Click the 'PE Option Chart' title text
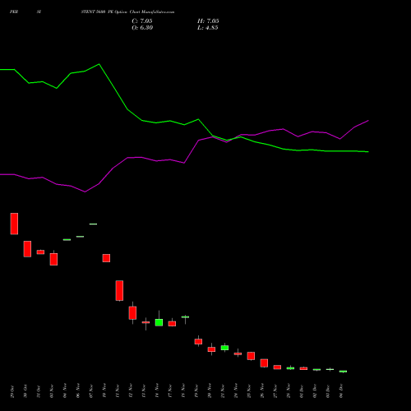This screenshot has height=411, width=411. coord(123,12)
